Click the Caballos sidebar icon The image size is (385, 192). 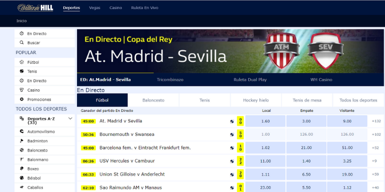[x=22, y=187]
